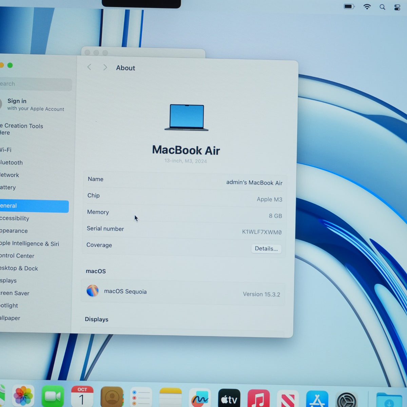This screenshot has width=407, height=407.
Task: Open Control Center from the menu bar
Action: pos(397,7)
